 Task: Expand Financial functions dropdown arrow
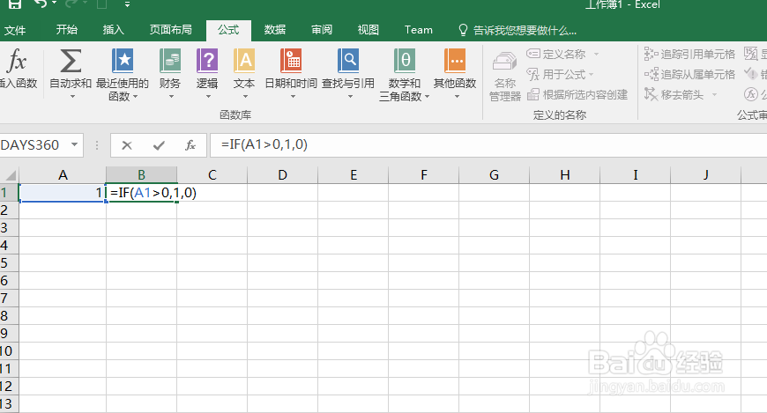(171, 97)
